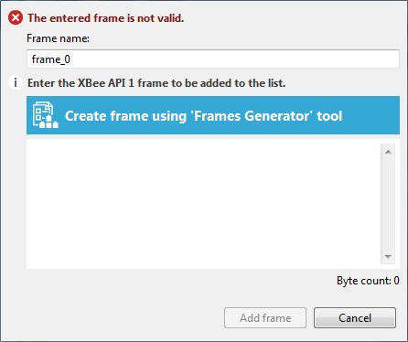Click the word 'Cancel' on the button
The image size is (408, 342).
[x=355, y=318]
